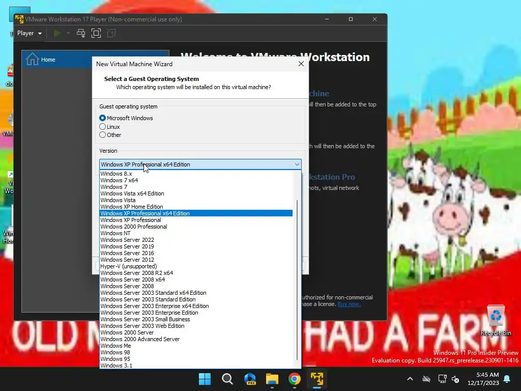Viewport: 521px width, 391px height.
Task: Open network tray icon
Action: tap(442, 379)
